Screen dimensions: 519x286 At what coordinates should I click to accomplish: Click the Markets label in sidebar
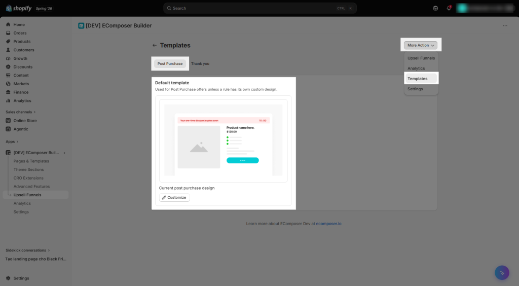point(21,84)
